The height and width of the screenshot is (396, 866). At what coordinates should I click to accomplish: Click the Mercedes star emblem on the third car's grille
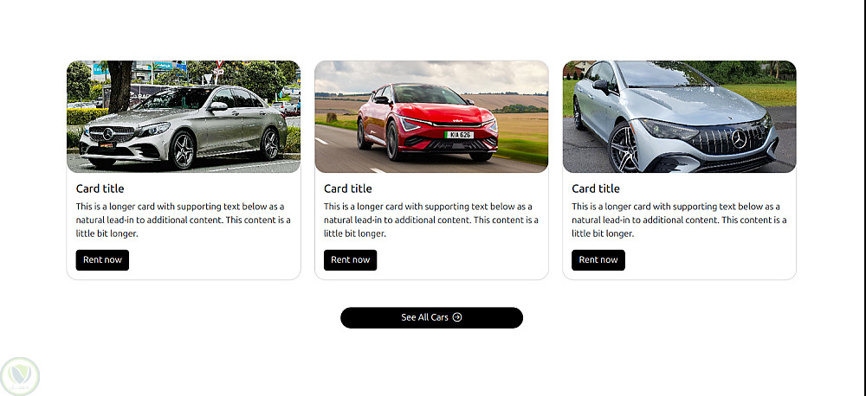tap(739, 139)
